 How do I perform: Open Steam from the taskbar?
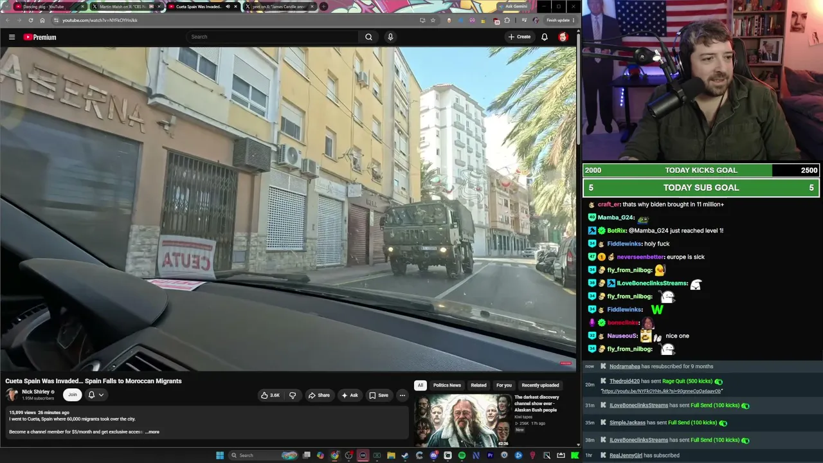pos(405,455)
